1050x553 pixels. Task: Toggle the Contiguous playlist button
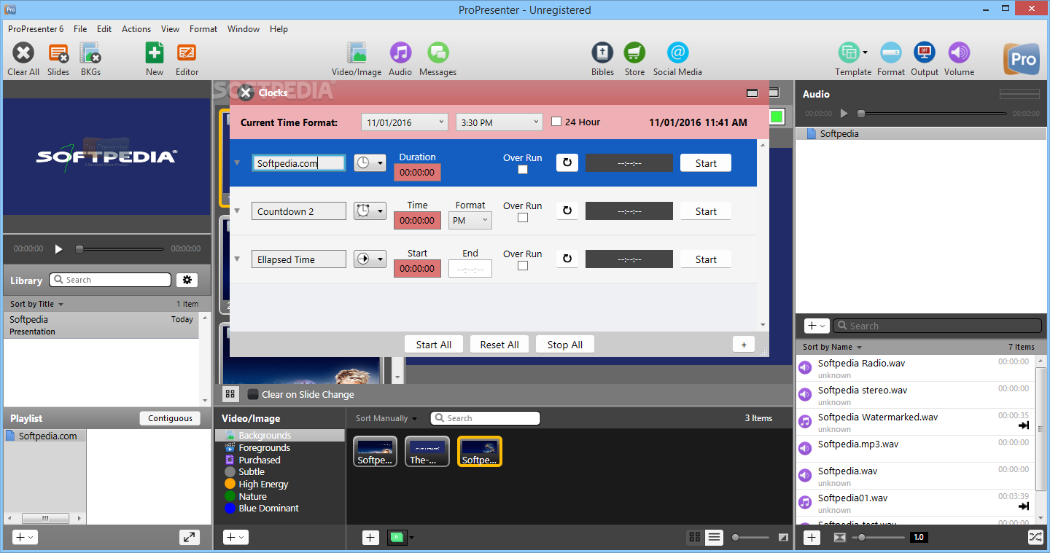(170, 418)
